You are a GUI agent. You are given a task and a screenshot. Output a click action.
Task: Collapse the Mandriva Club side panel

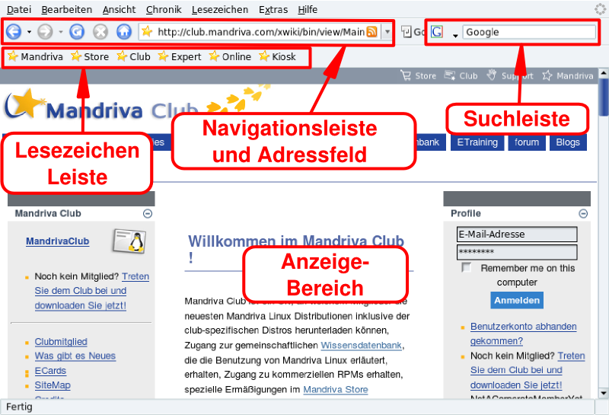[148, 213]
